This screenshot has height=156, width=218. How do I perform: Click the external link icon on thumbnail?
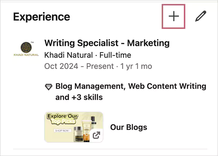[x=96, y=135]
